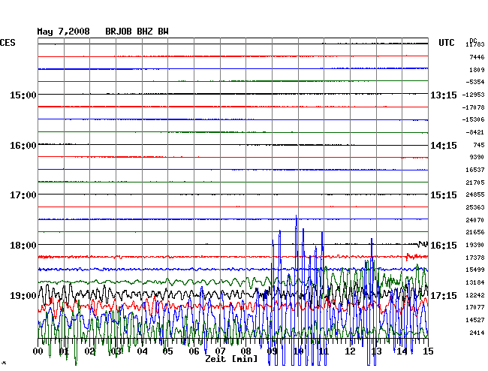Click the 16:15 UTC time label

(x=444, y=246)
